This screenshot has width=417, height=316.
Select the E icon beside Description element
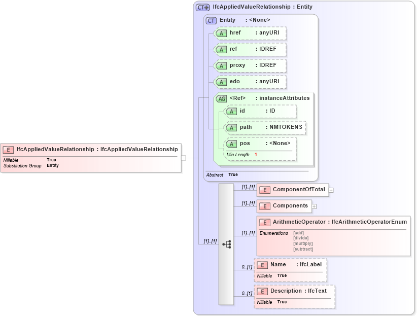click(x=262, y=291)
